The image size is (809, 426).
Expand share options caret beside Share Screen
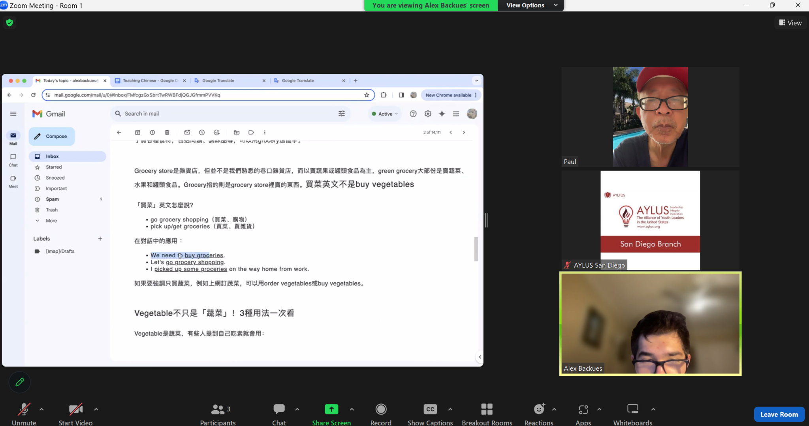click(352, 409)
